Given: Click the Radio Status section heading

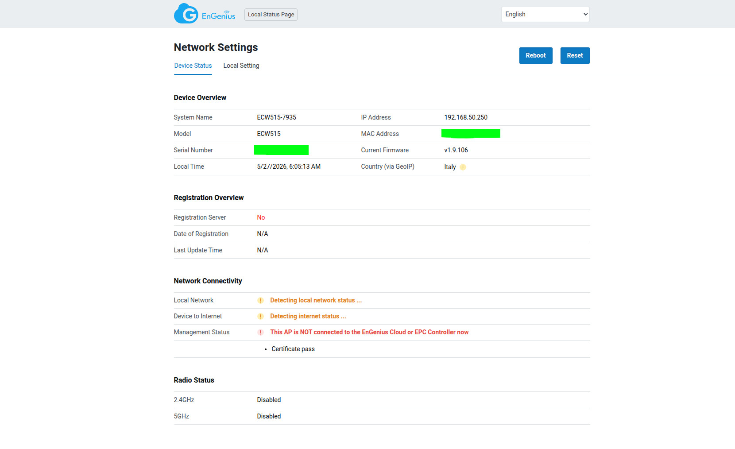Looking at the screenshot, I should tap(194, 380).
